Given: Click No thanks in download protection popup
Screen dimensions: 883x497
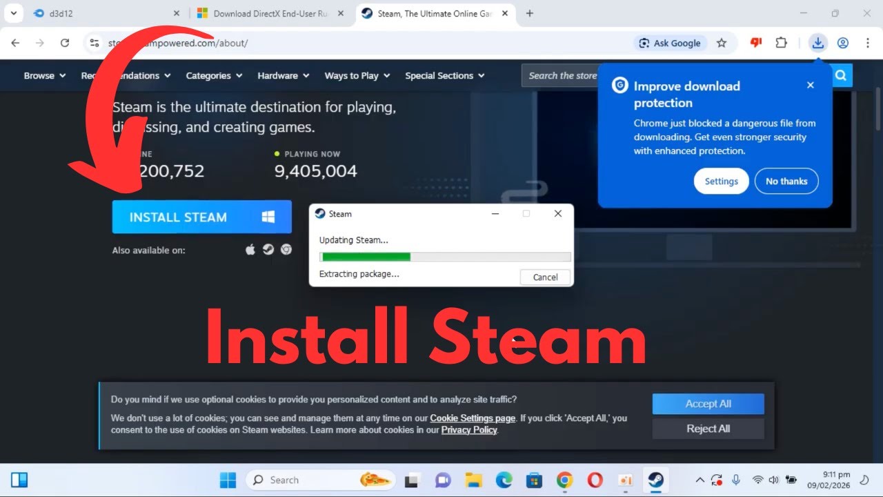Looking at the screenshot, I should (x=786, y=181).
